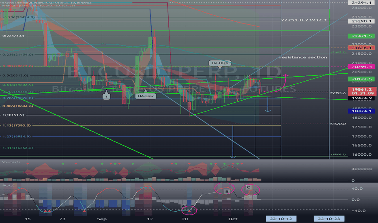Select the (21481.1) level label
Image resolution: width=378 pixels, height=223 pixels.
click(x=338, y=52)
